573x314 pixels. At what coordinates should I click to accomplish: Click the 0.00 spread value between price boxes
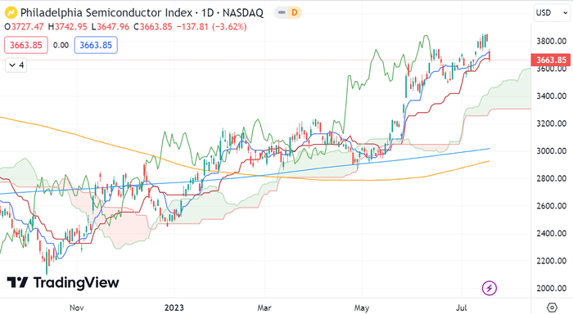(x=61, y=45)
